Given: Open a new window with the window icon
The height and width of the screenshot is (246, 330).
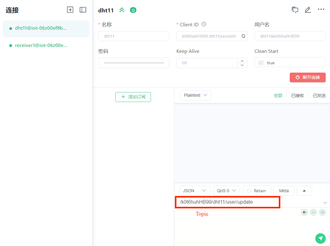Looking at the screenshot, I should click(295, 10).
